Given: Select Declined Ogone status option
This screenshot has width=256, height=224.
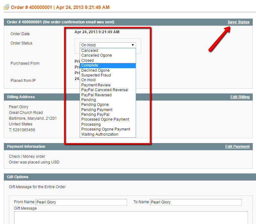Looking at the screenshot, I should (95, 70).
